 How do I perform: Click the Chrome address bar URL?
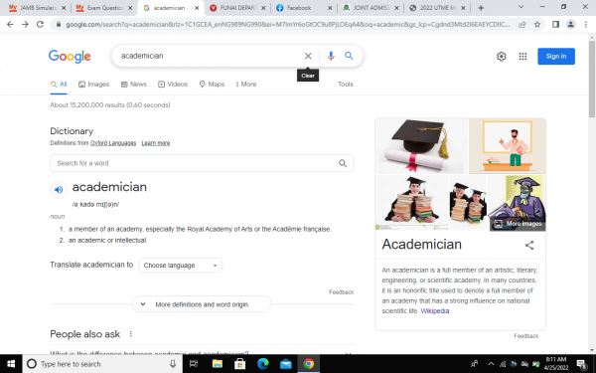pyautogui.click(x=287, y=24)
